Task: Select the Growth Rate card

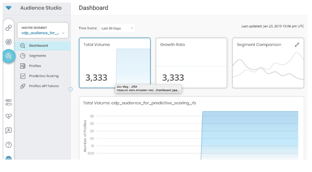Action: coord(191,63)
